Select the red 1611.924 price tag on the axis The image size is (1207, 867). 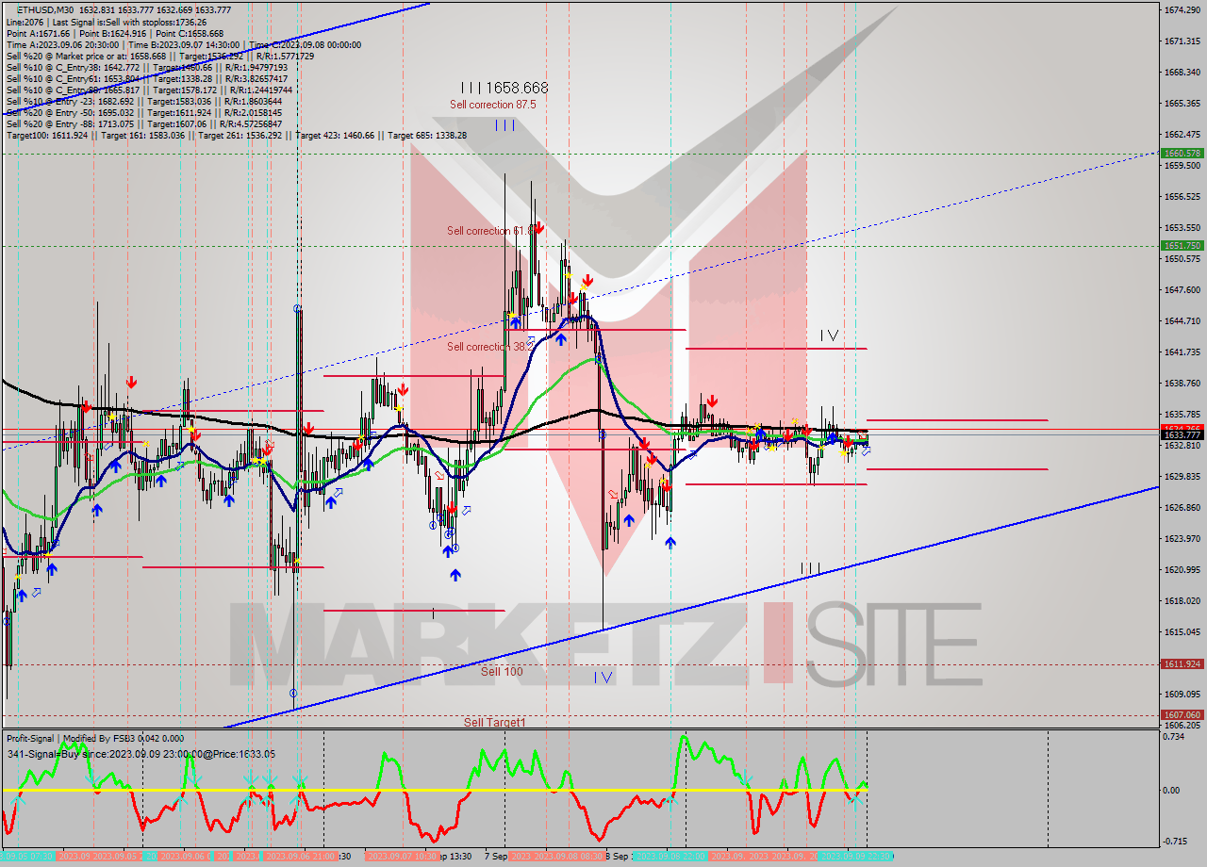pos(1182,664)
